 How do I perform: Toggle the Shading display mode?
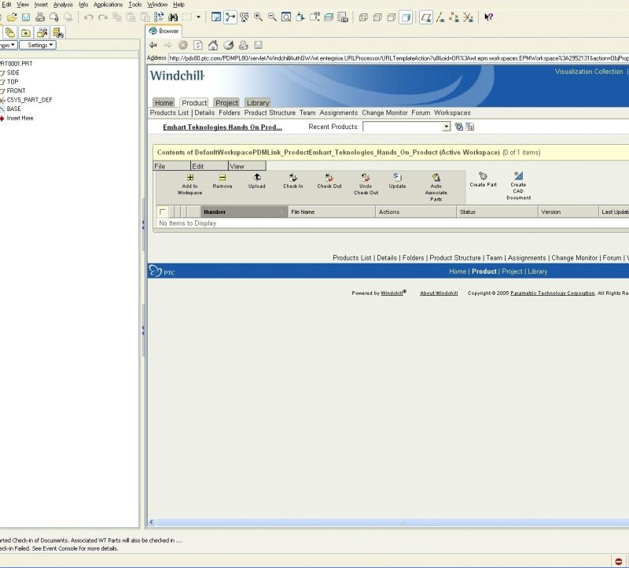[x=406, y=17]
